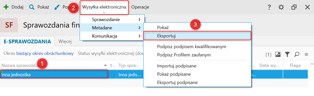The image size is (314, 96).
Task: Open the filter funnel icon
Action: [287, 54]
